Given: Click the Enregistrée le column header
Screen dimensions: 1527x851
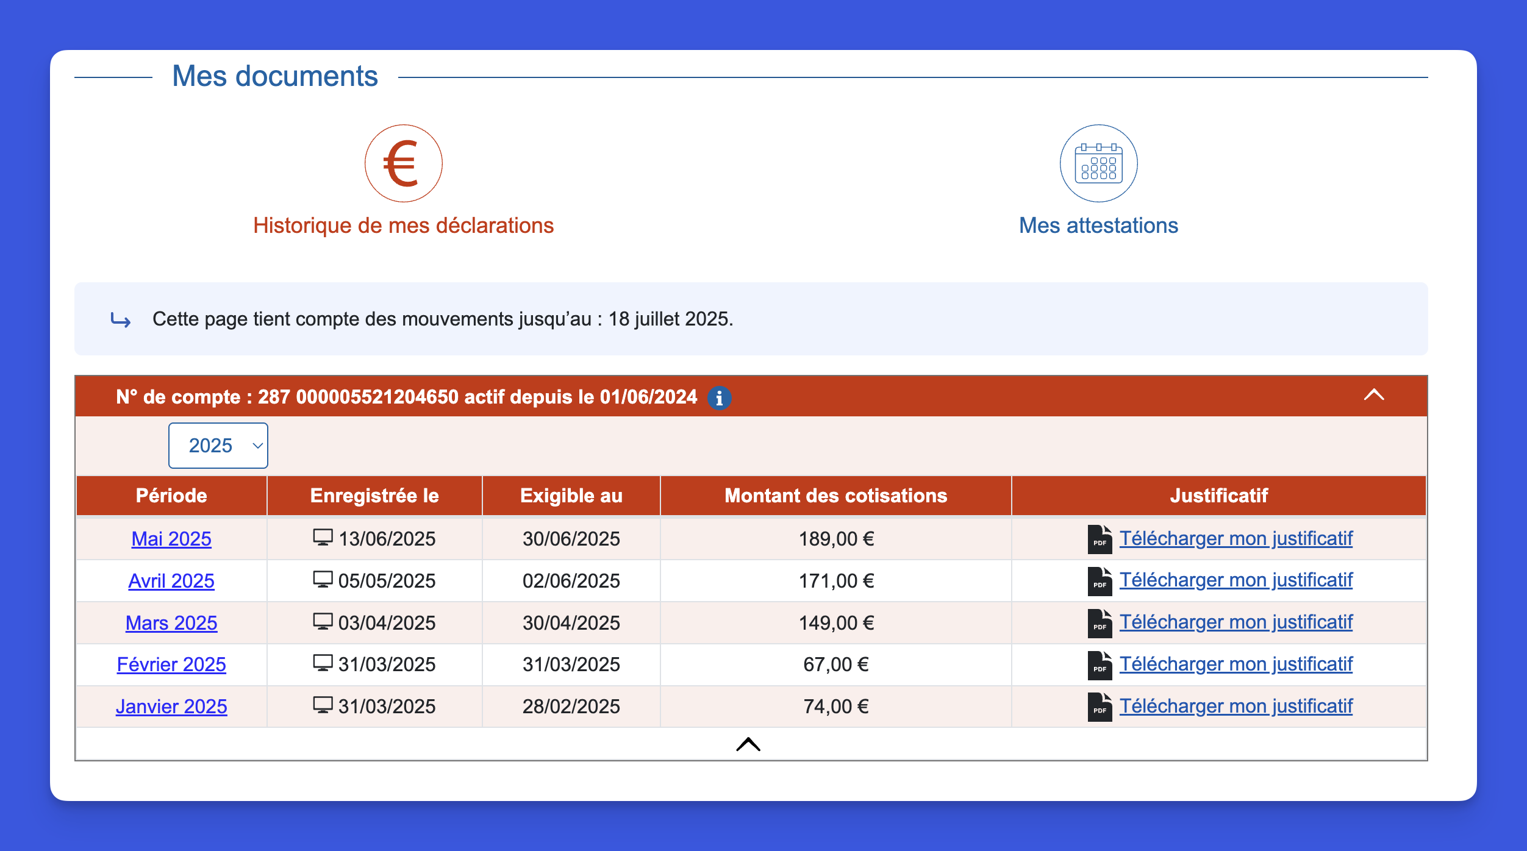Looking at the screenshot, I should click(374, 496).
